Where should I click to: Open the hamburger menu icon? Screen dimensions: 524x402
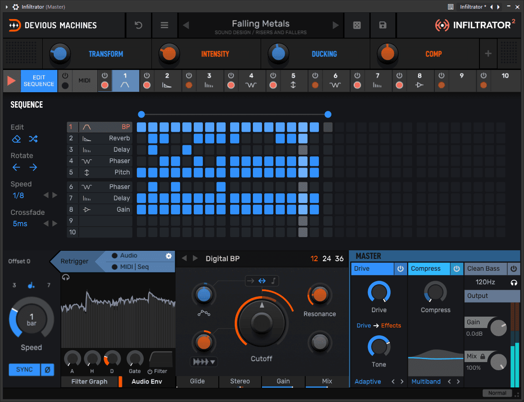(164, 25)
